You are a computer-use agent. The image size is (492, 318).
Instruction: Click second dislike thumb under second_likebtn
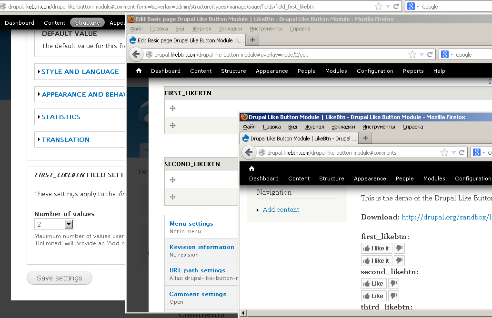click(393, 296)
